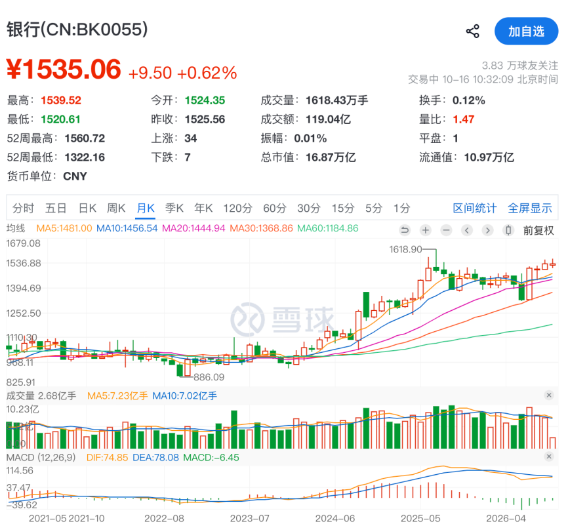This screenshot has width=568, height=526.
Task: Show the 120分 chart
Action: (237, 209)
